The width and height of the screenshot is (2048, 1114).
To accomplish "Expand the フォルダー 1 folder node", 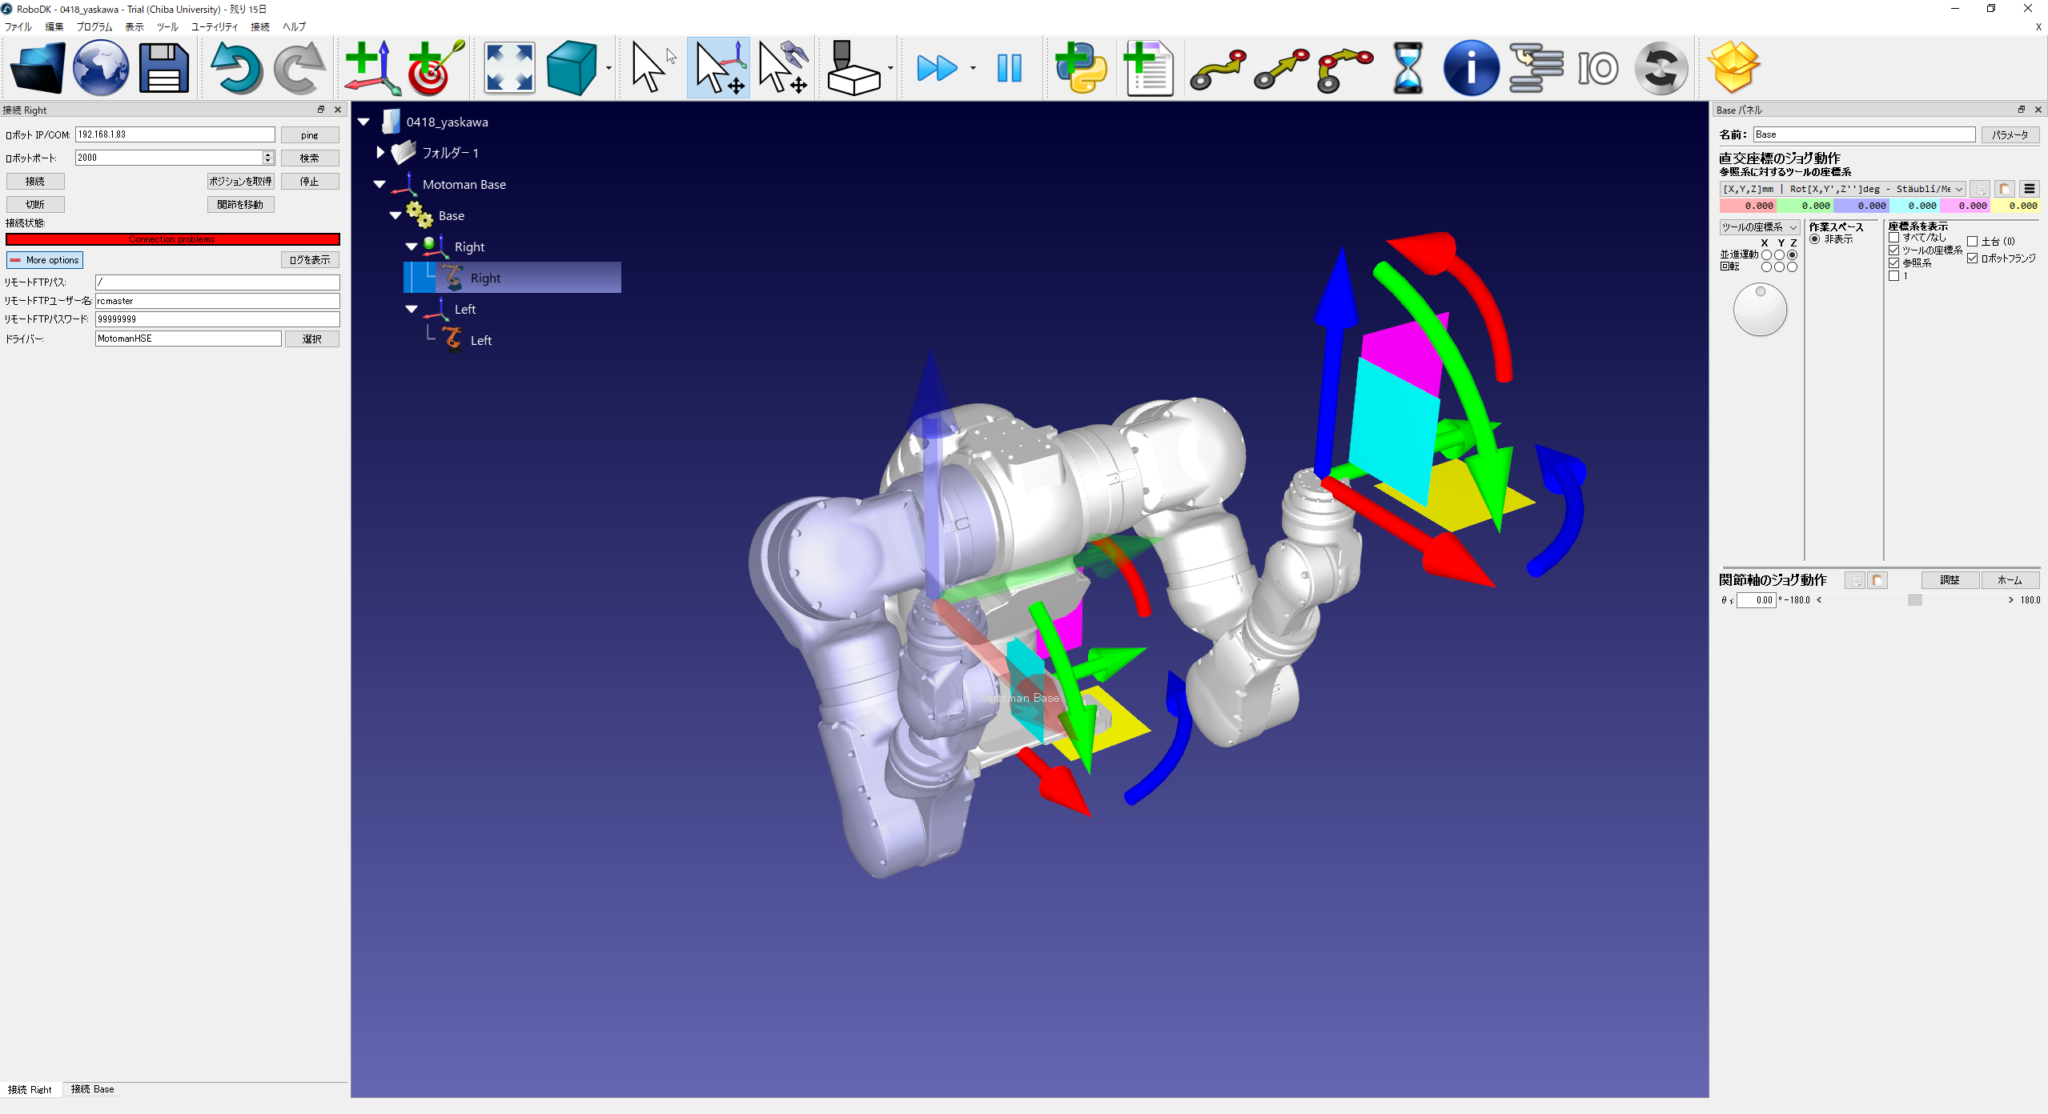I will tap(380, 152).
